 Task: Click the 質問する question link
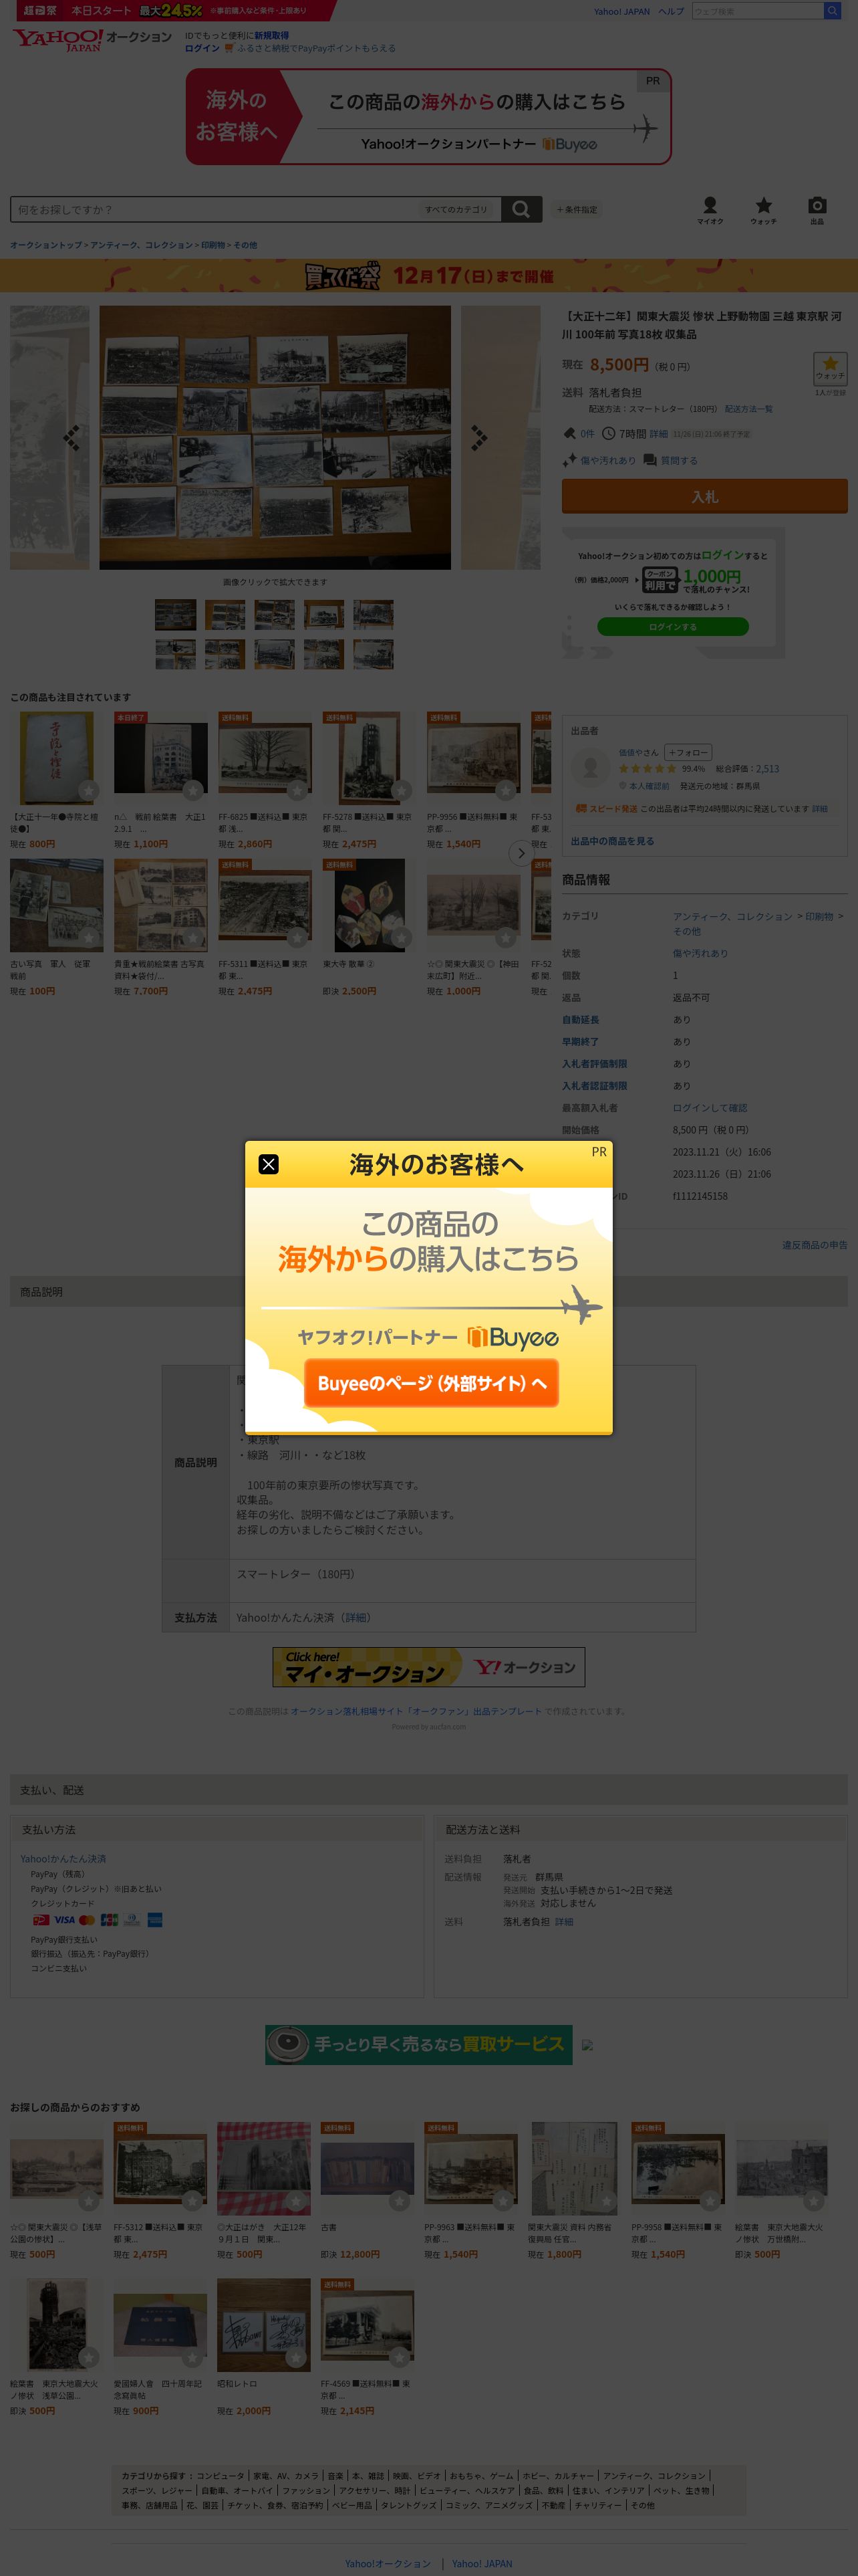679,460
